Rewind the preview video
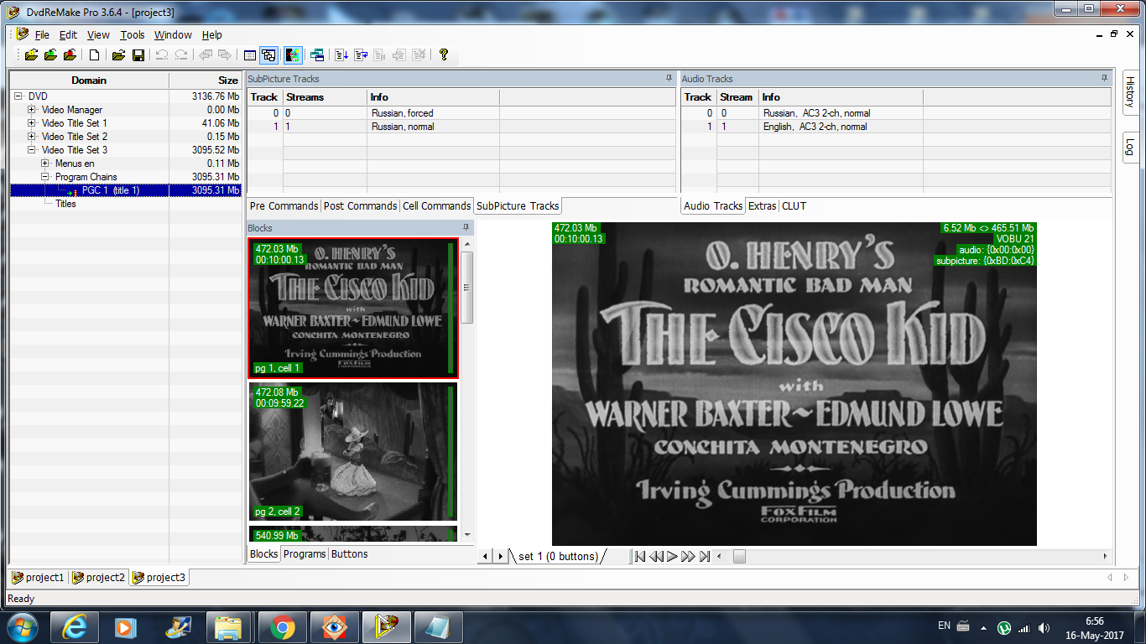 (x=656, y=556)
